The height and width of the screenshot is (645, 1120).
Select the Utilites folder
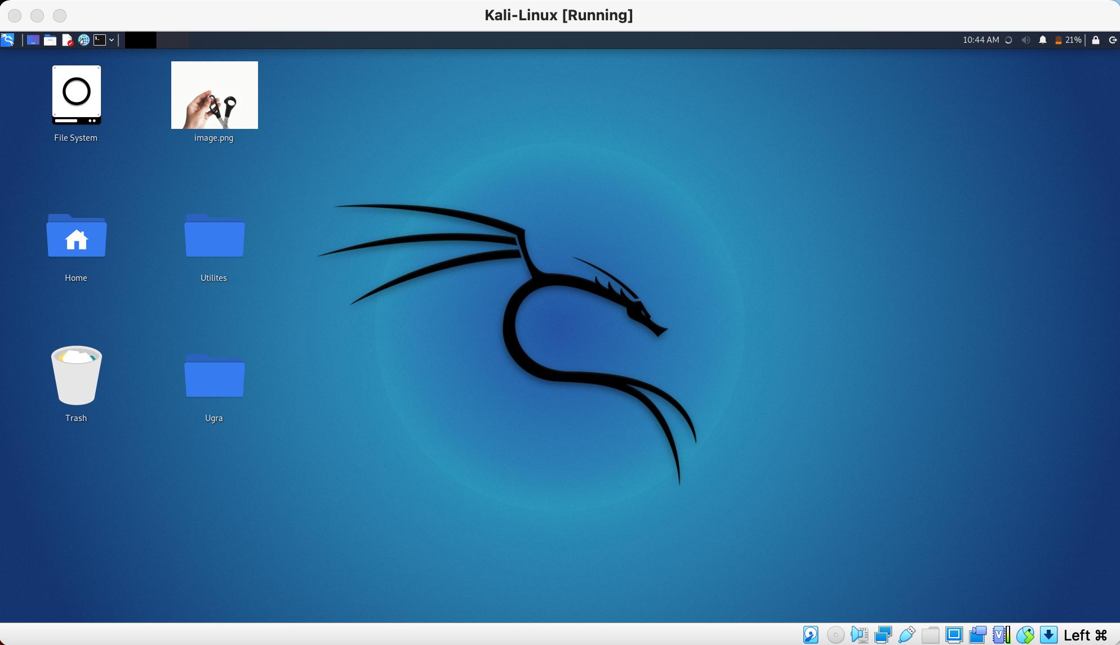[x=215, y=235]
